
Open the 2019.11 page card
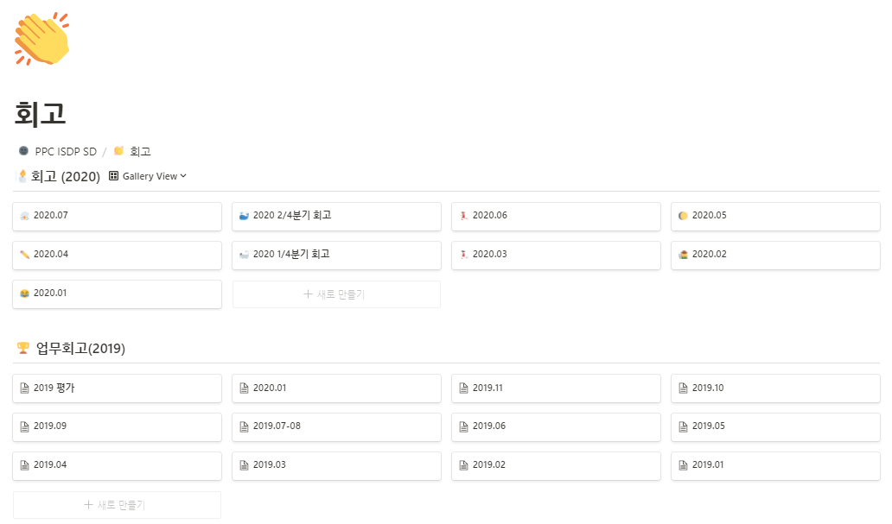(x=556, y=388)
